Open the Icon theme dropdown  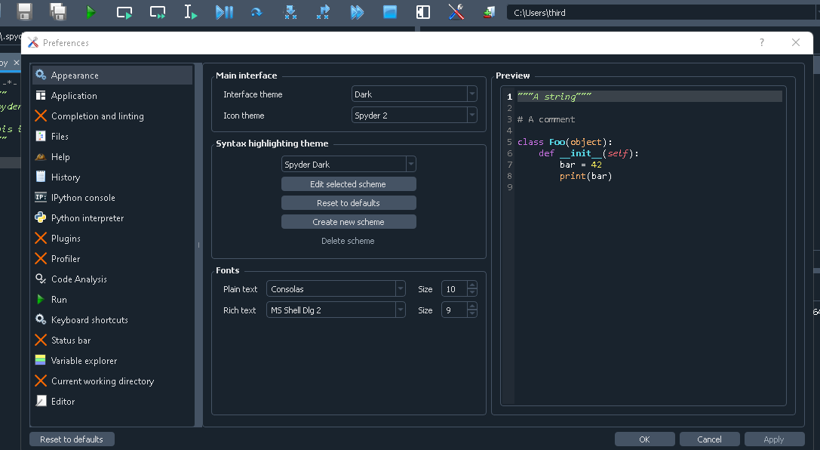414,116
